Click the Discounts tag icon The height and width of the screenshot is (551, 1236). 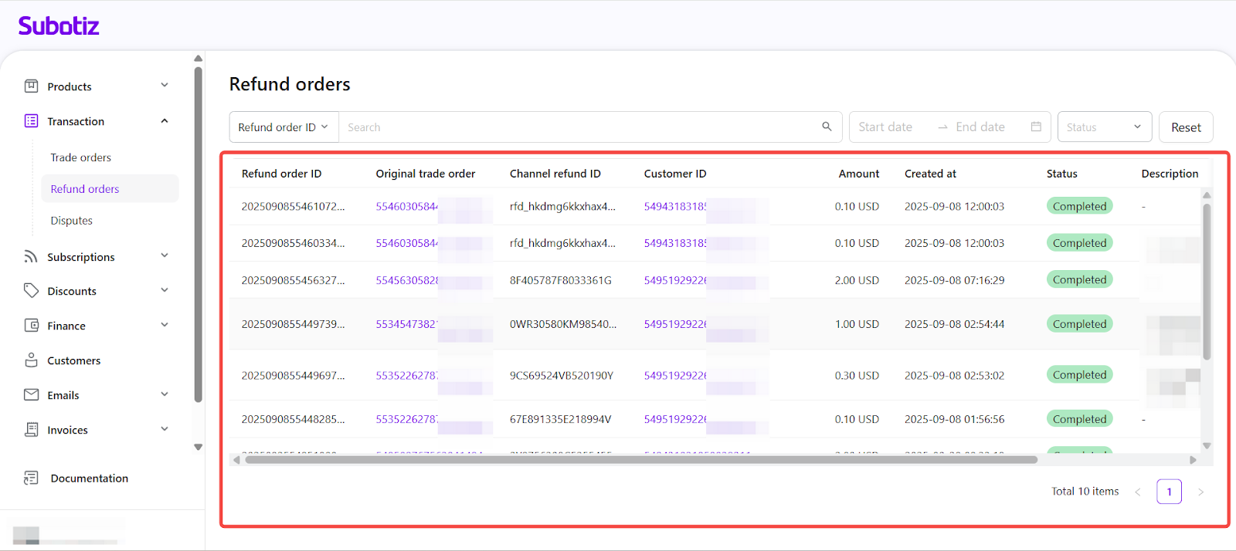pyautogui.click(x=31, y=291)
